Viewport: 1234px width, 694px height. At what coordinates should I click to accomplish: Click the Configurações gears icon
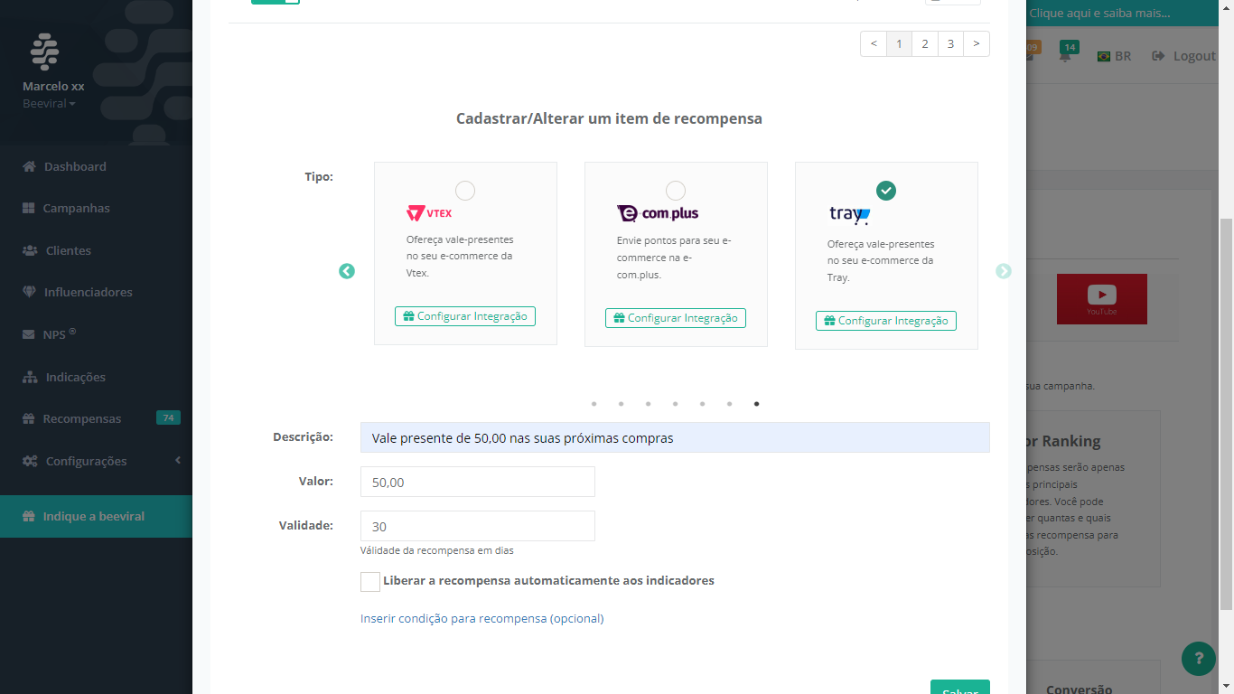tap(30, 461)
